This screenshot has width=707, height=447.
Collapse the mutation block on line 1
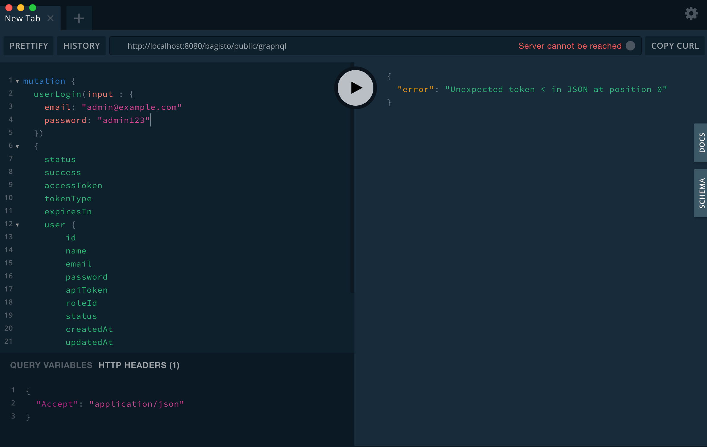pyautogui.click(x=17, y=81)
